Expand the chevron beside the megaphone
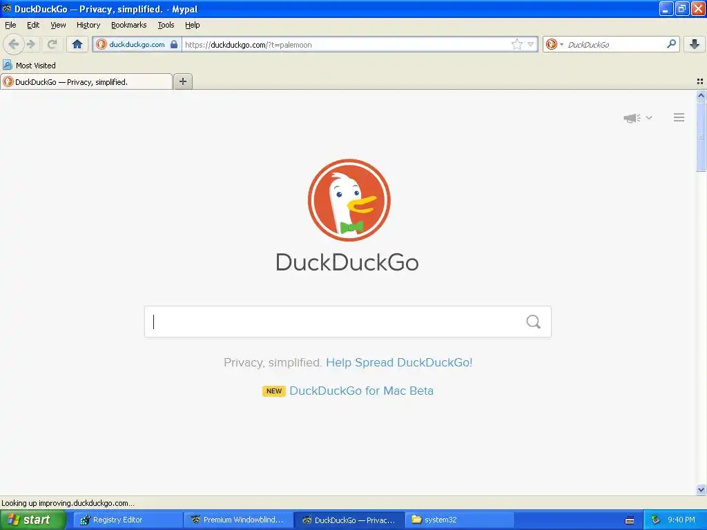 [649, 117]
